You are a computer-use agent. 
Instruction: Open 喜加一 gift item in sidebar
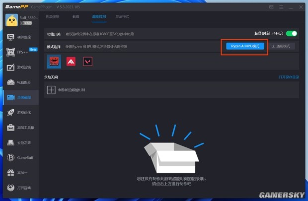click(21, 173)
